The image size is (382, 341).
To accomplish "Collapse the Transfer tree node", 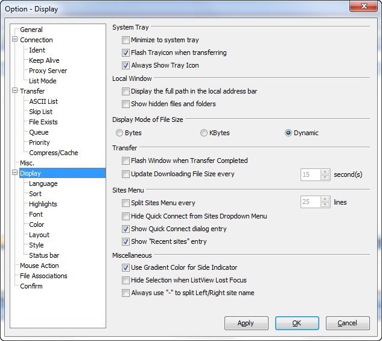I will 15,91.
